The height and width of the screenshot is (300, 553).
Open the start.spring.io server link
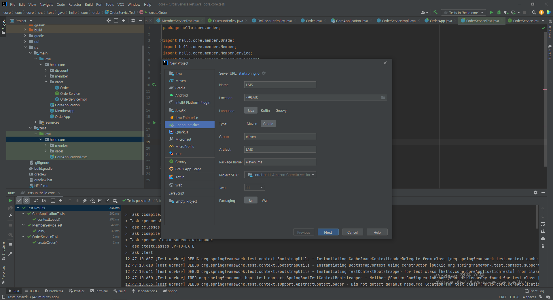(249, 73)
